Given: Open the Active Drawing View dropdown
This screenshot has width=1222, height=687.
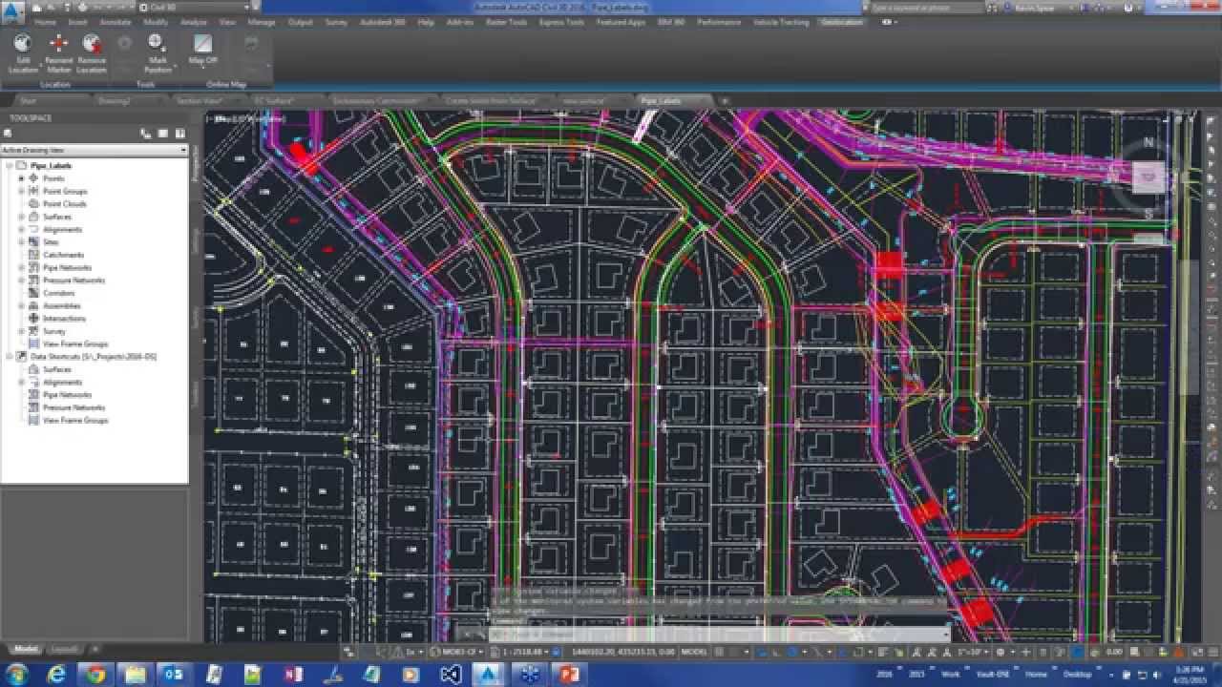Looking at the screenshot, I should (184, 150).
